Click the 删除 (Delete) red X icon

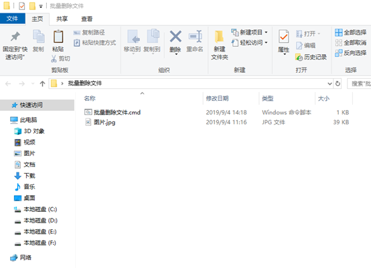(175, 37)
